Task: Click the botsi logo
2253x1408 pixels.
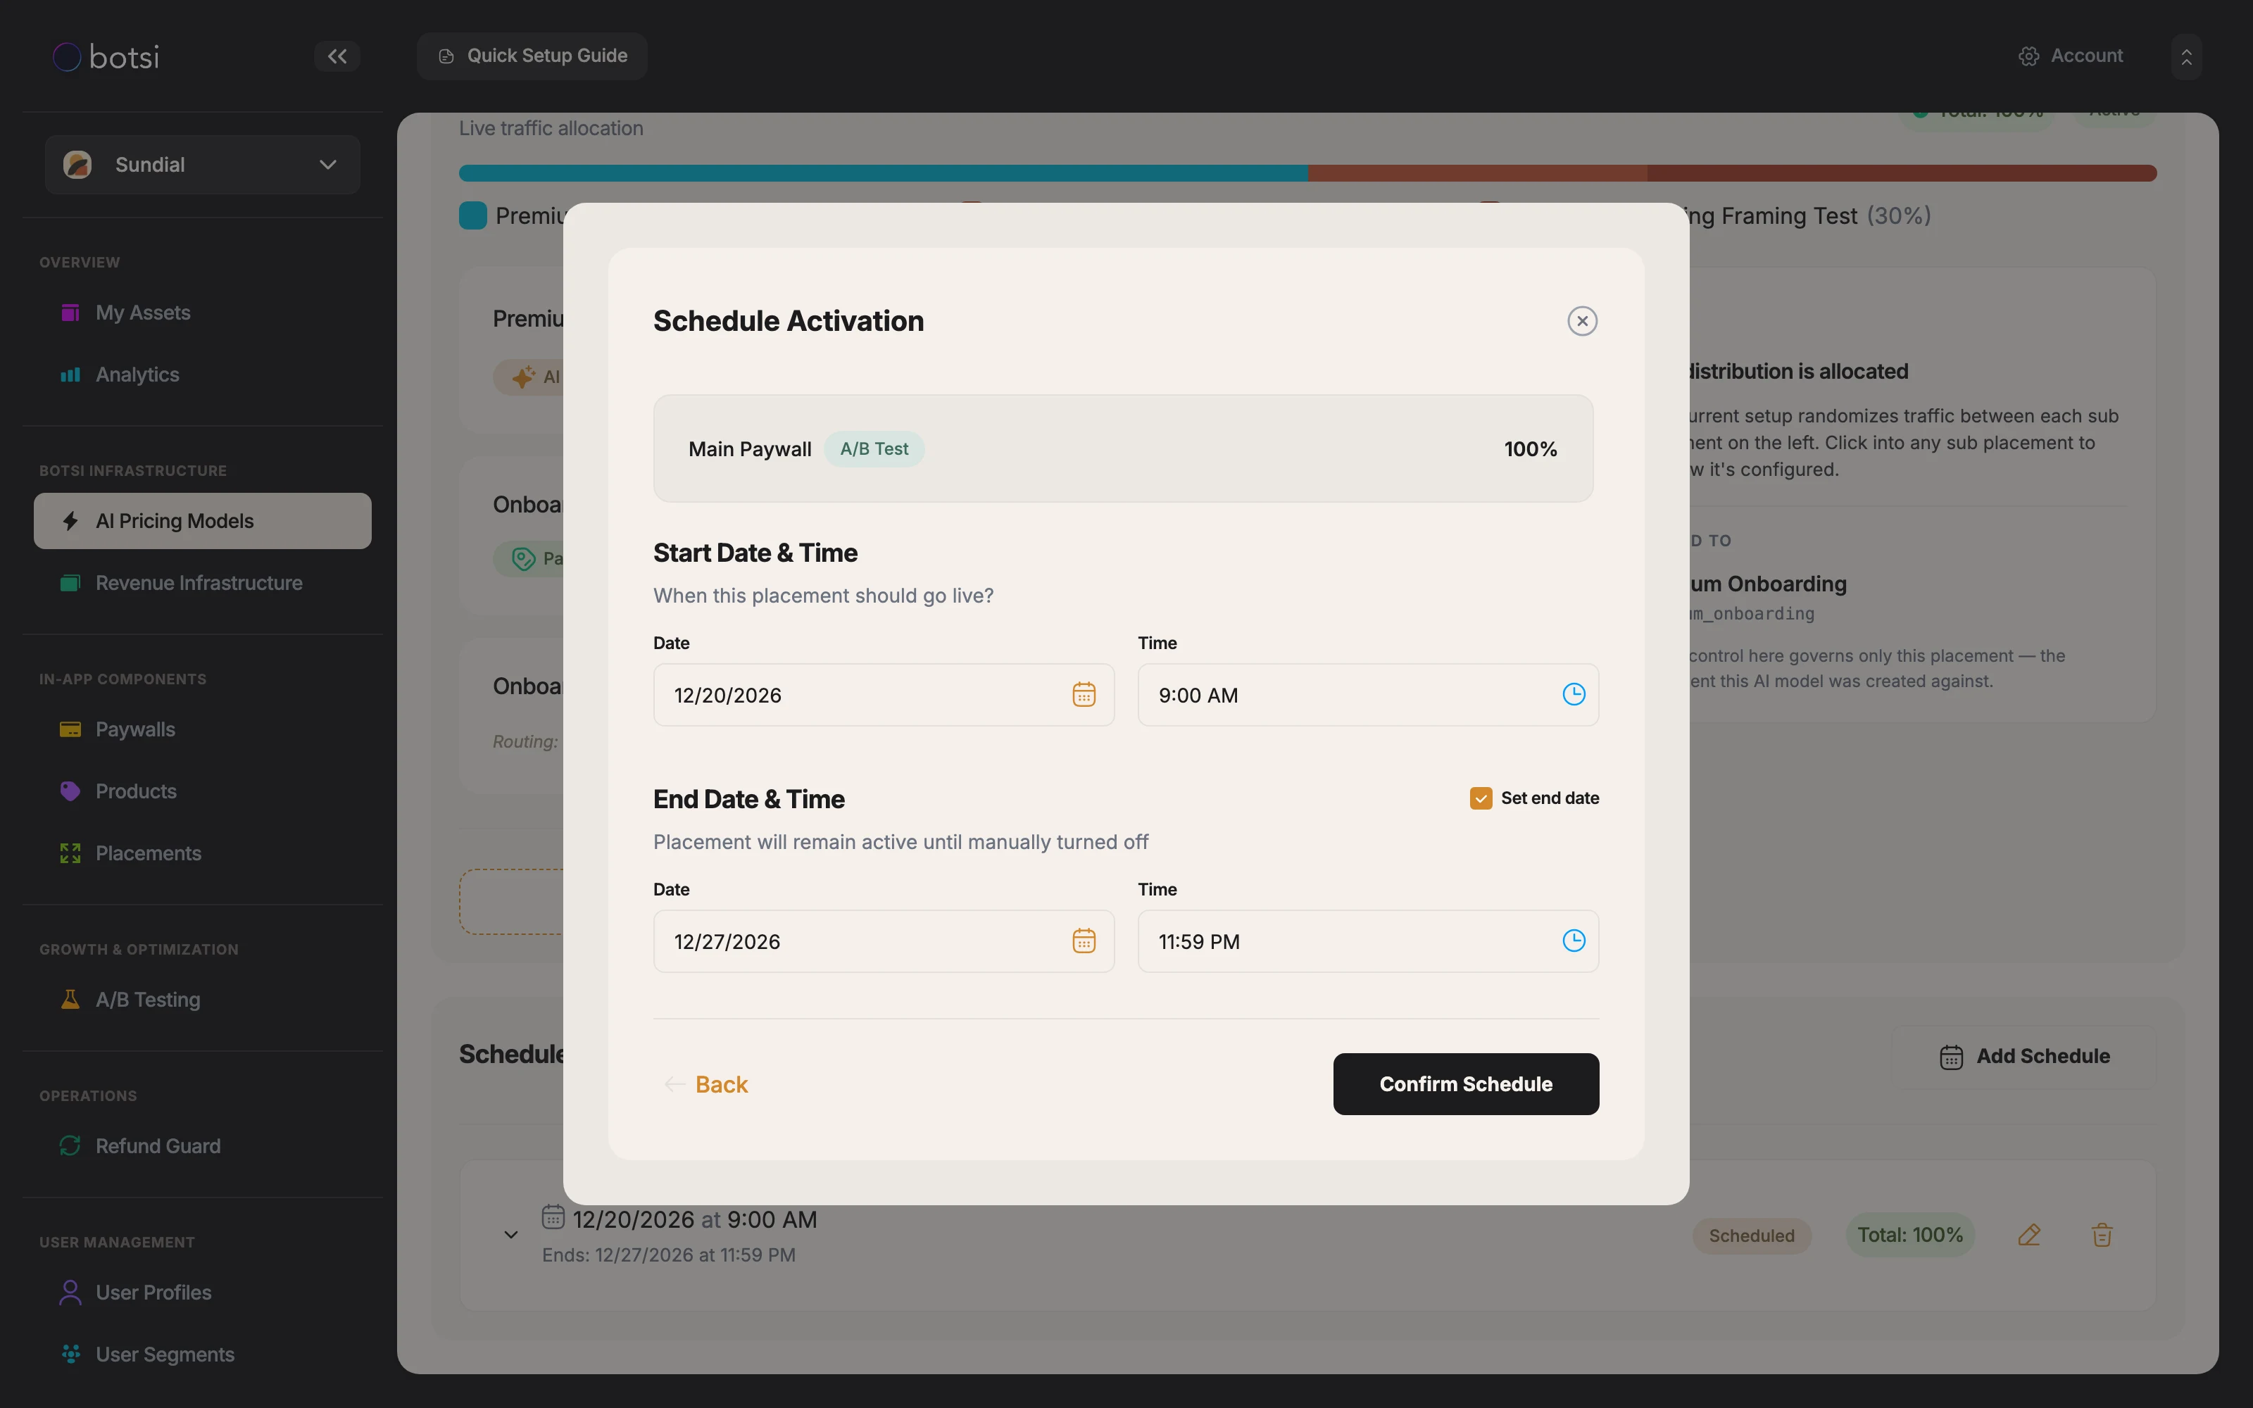Action: pos(106,57)
